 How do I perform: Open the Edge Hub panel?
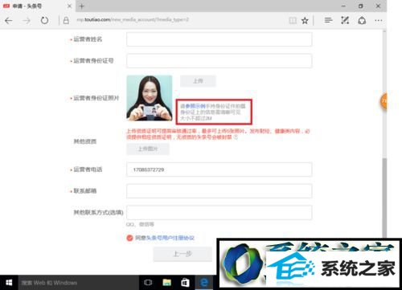328,20
